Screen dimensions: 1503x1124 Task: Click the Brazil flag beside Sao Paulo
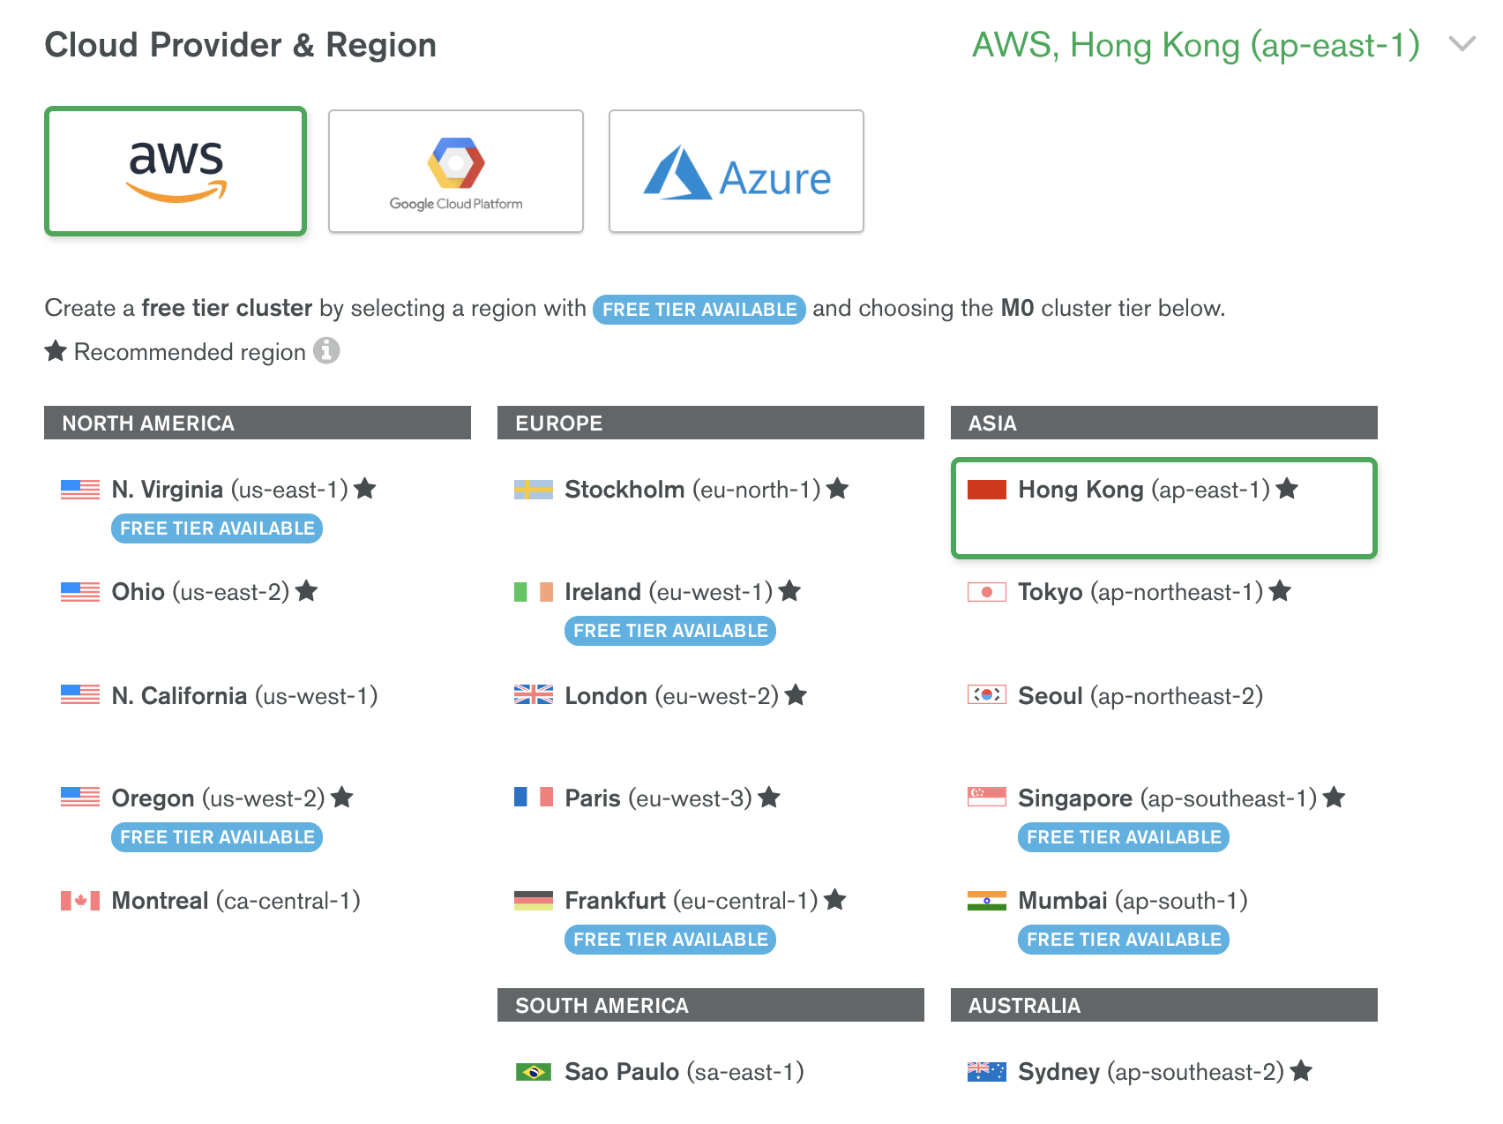[533, 1072]
